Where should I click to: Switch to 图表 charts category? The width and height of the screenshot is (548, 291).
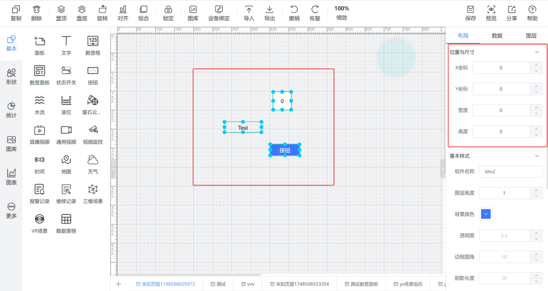click(11, 177)
